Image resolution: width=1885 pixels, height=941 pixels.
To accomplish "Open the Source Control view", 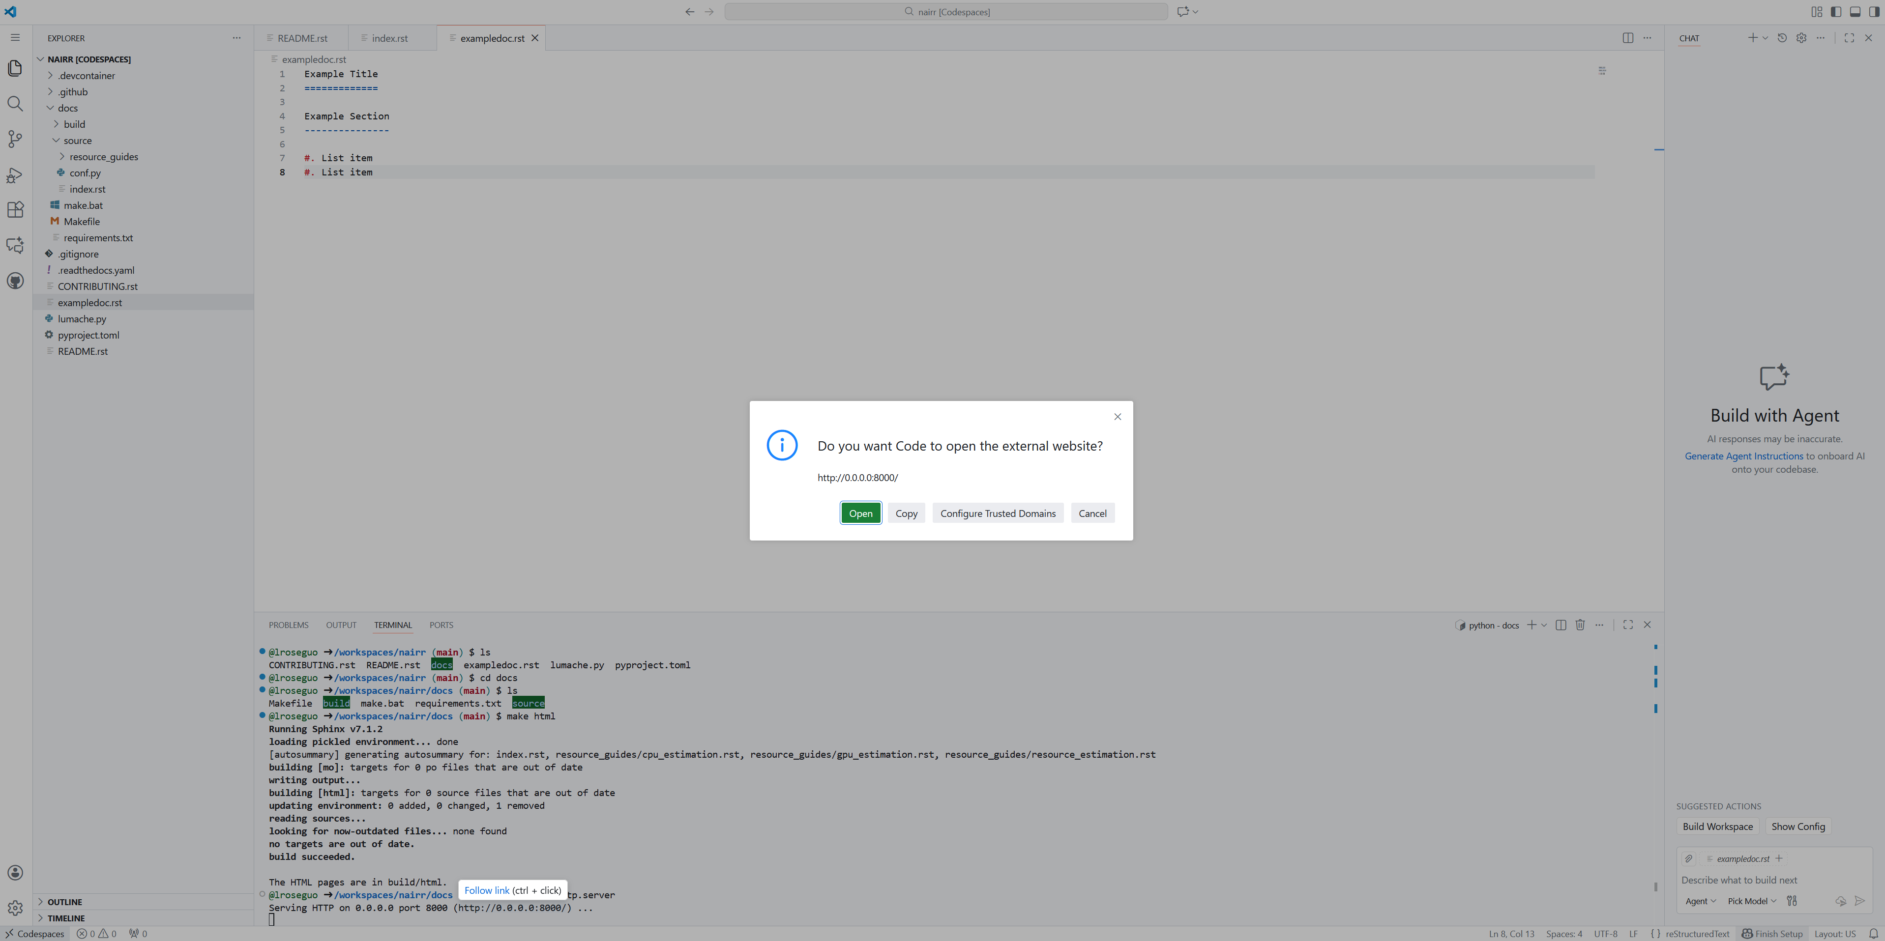I will pyautogui.click(x=15, y=139).
